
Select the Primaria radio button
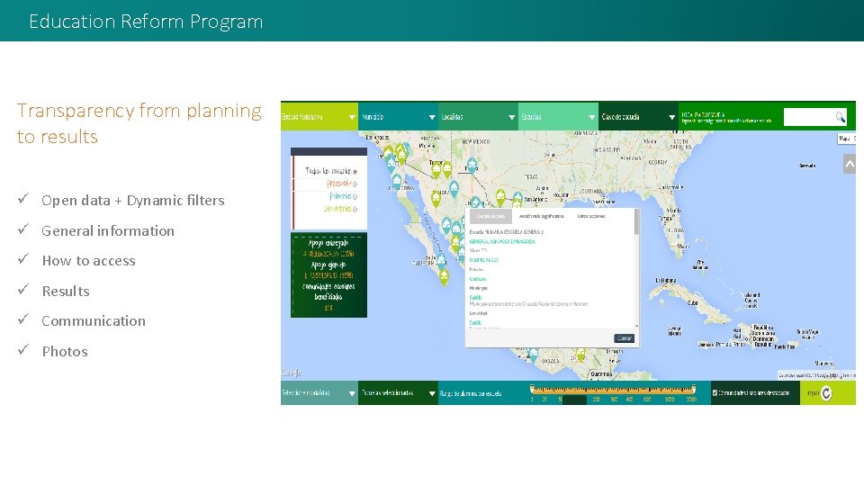355,196
